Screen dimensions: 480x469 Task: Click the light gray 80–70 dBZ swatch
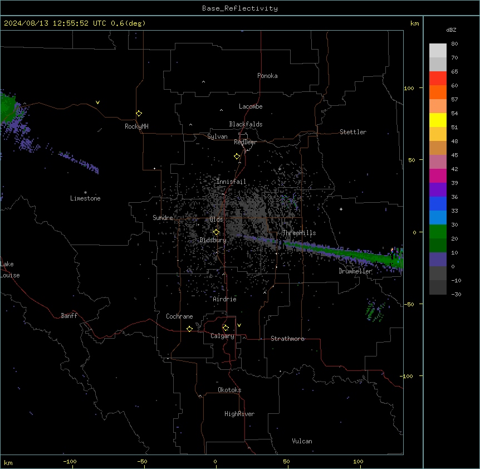438,51
